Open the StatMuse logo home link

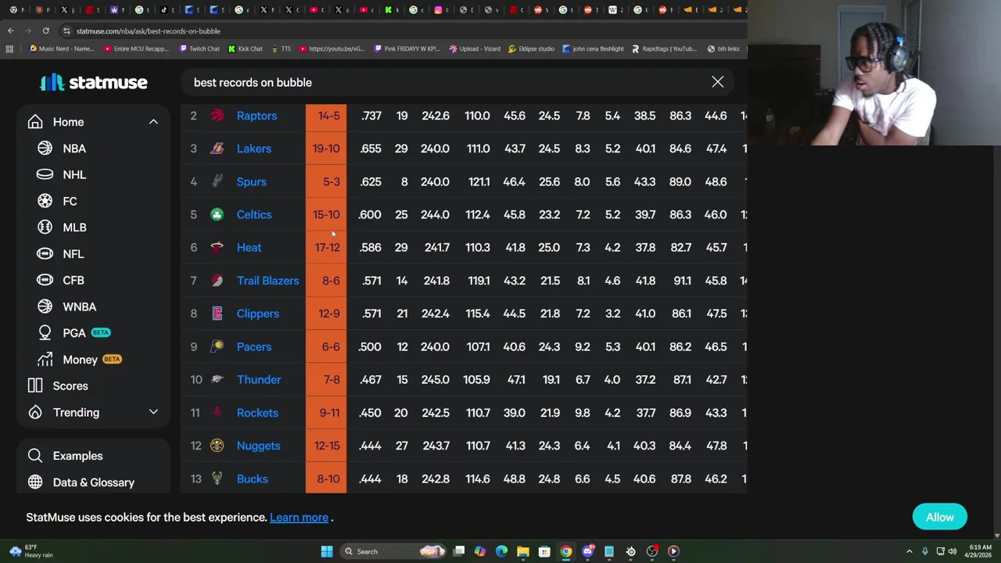tap(93, 82)
